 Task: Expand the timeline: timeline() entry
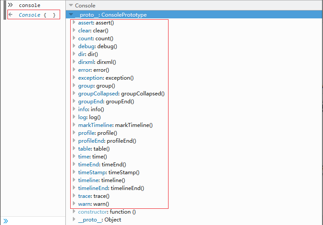tap(74, 180)
